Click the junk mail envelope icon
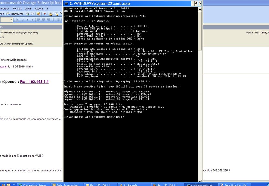 coord(39,14)
